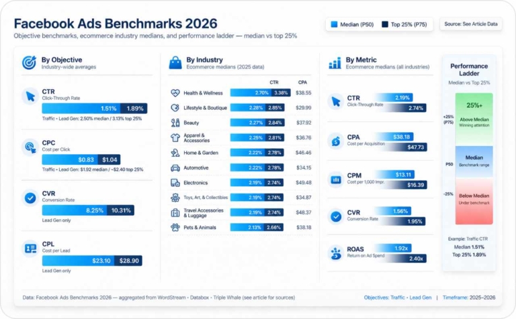Image resolution: width=516 pixels, height=319 pixels.
Task: Click the CPL lead card icon
Action: [30, 249]
